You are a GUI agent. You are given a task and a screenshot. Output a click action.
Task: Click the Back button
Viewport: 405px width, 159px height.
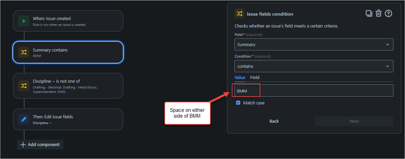pyautogui.click(x=274, y=121)
